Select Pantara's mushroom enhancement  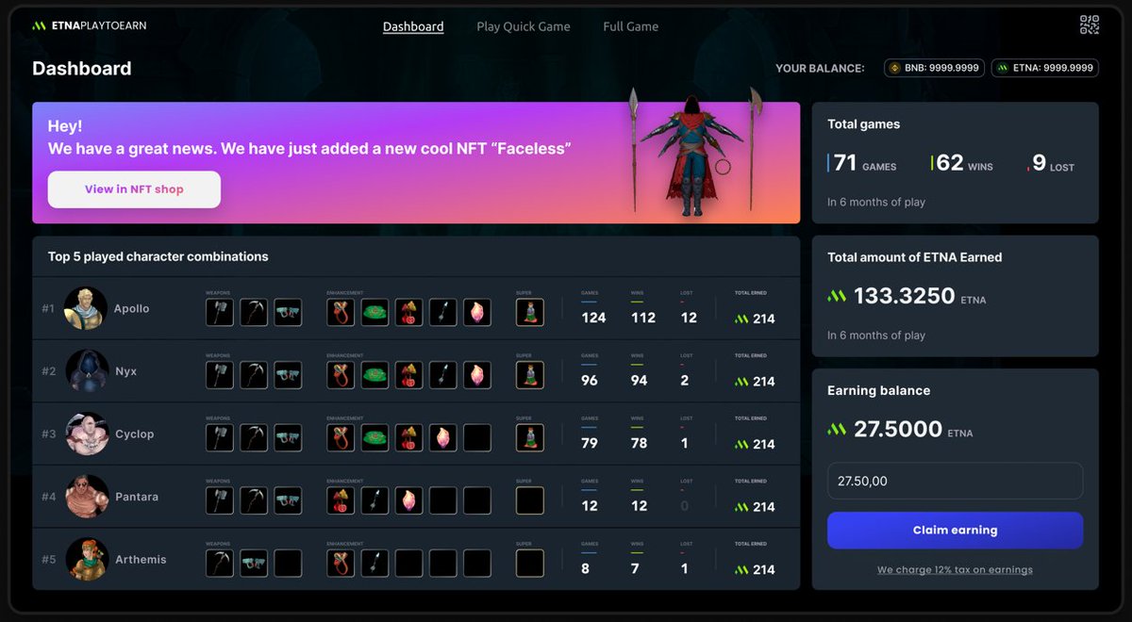pyautogui.click(x=341, y=500)
